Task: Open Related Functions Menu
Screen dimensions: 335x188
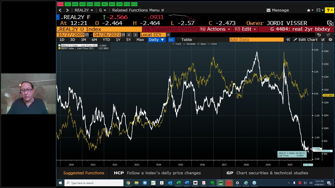Action: point(138,10)
